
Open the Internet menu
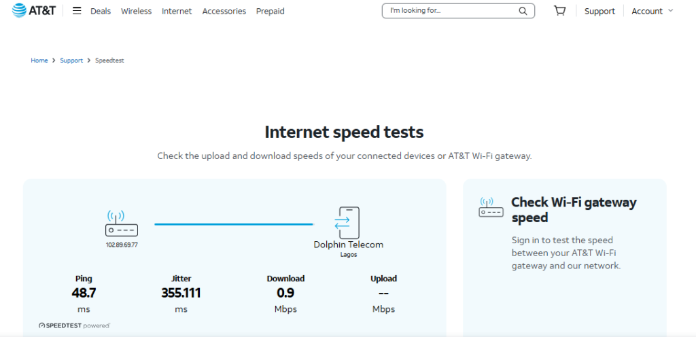tap(177, 11)
